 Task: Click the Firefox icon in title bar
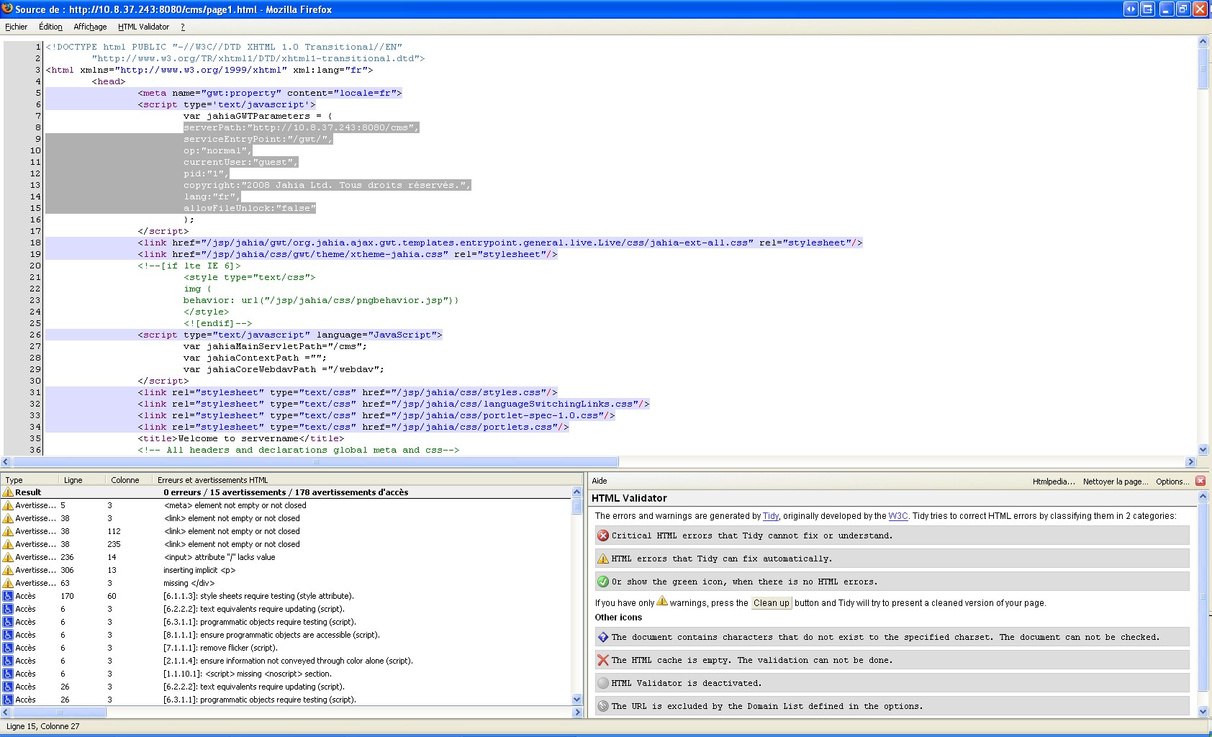[7, 9]
